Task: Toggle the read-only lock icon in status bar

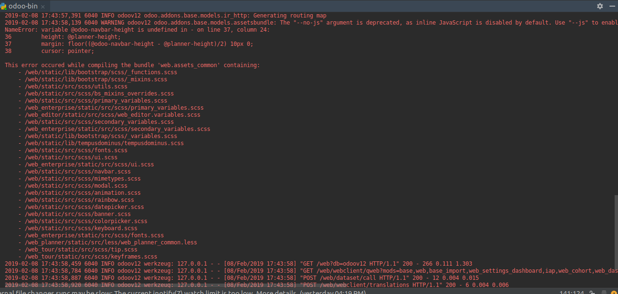Action: pyautogui.click(x=592, y=292)
